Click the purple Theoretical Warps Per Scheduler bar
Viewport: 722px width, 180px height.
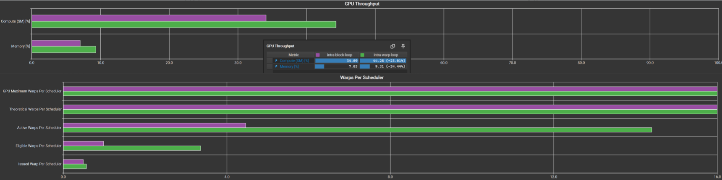click(x=390, y=107)
